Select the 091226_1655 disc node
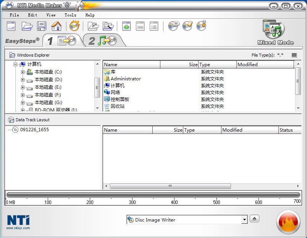 (34, 130)
